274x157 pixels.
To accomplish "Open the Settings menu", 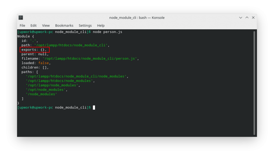I will click(85, 25).
